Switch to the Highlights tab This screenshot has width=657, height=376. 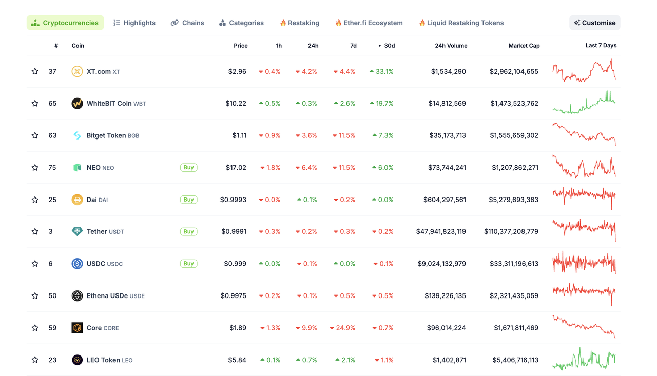pos(134,23)
